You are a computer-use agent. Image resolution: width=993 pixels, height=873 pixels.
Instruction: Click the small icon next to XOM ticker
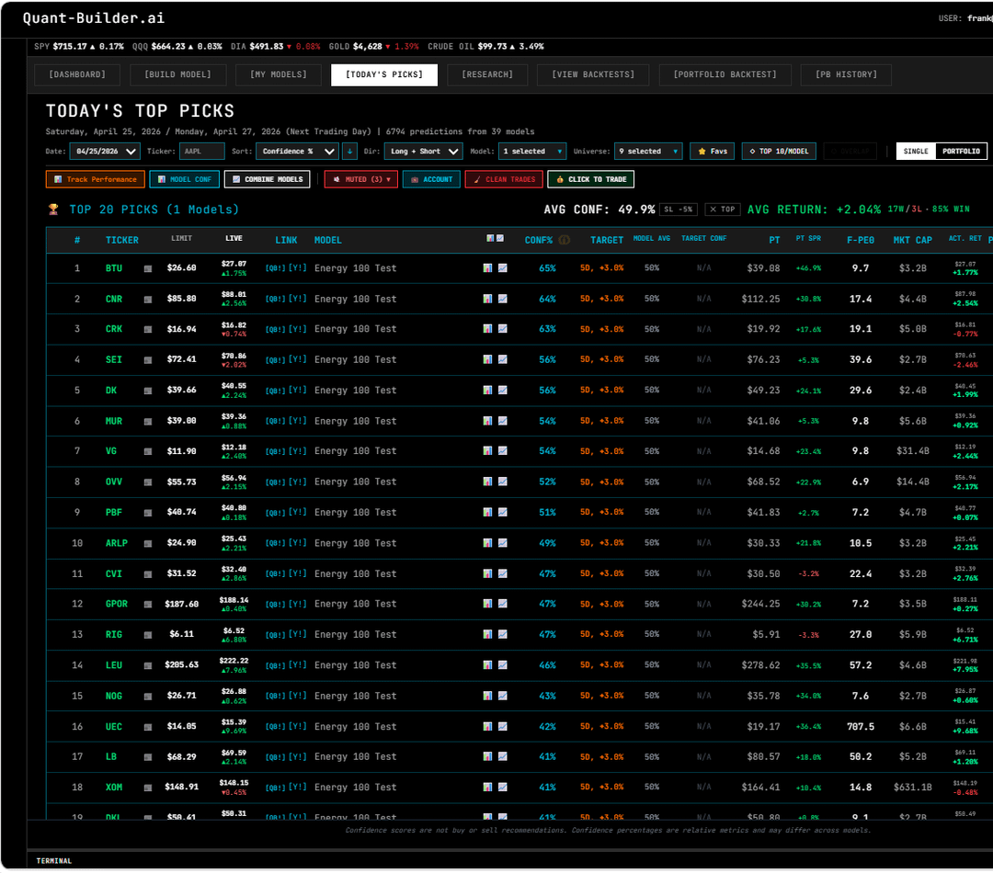pyautogui.click(x=148, y=788)
